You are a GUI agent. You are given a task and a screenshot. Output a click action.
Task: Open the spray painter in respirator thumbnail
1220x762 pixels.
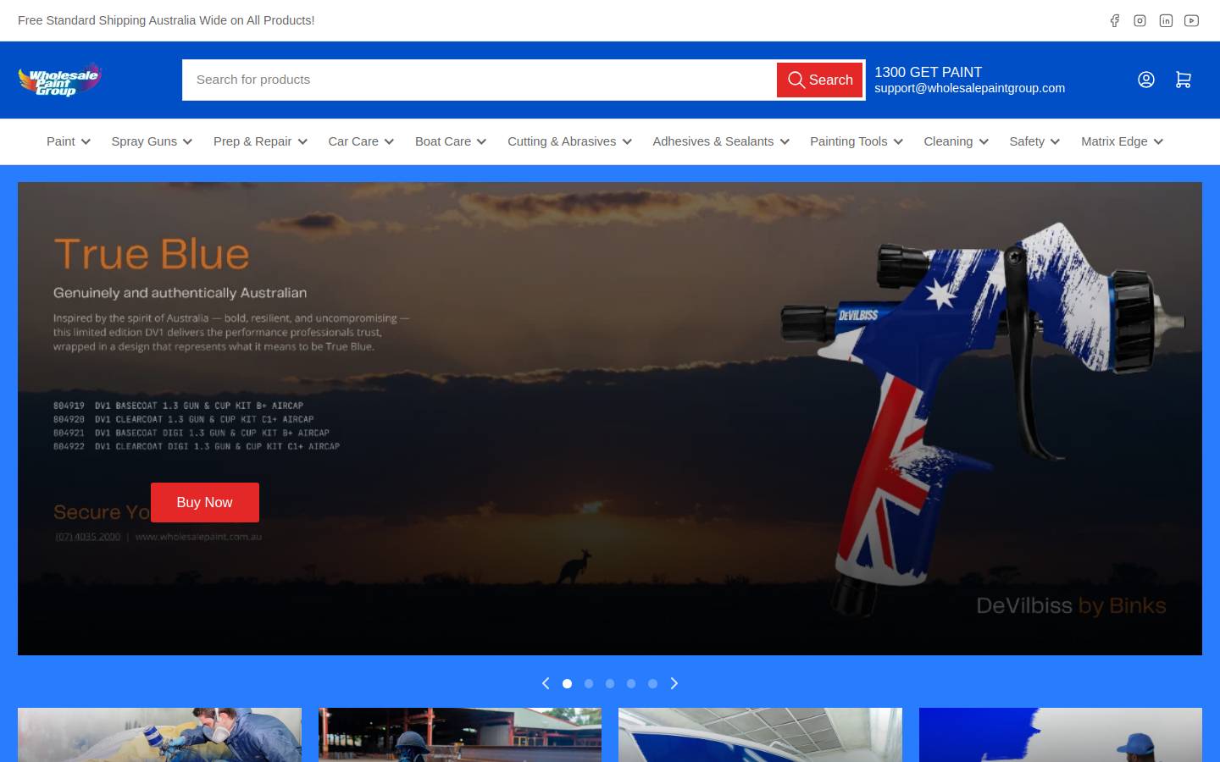pyautogui.click(x=159, y=735)
